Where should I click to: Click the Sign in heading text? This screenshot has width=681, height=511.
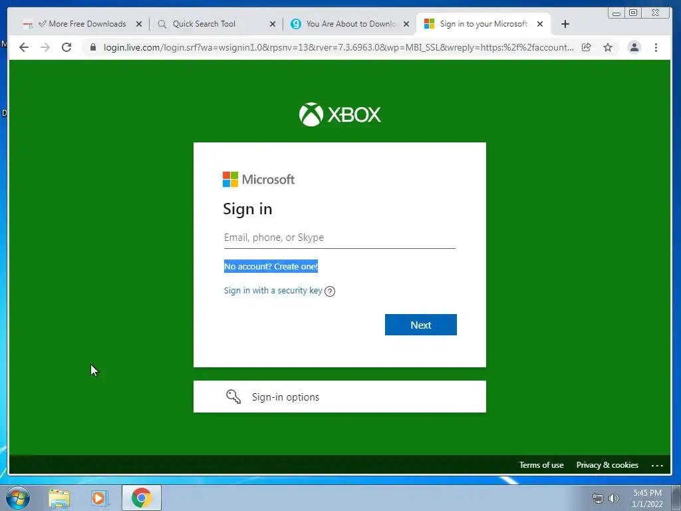[x=247, y=209]
